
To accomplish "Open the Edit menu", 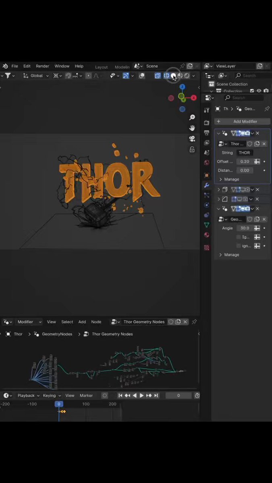I will 27,66.
